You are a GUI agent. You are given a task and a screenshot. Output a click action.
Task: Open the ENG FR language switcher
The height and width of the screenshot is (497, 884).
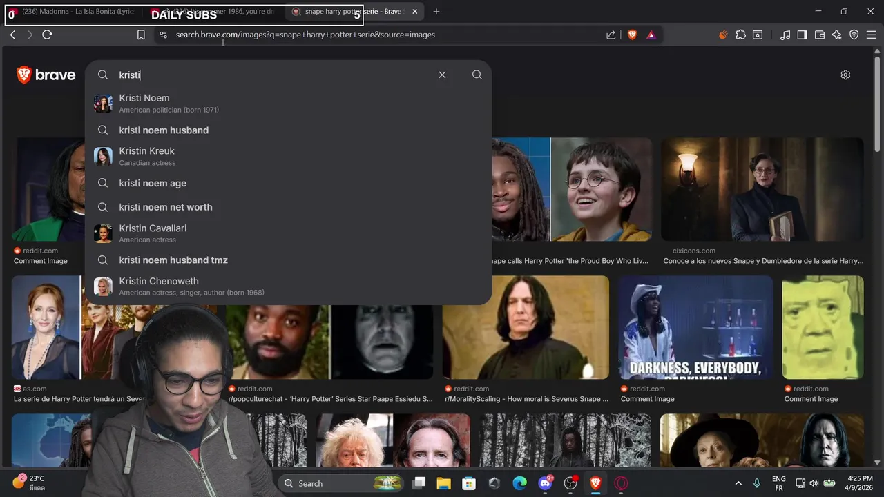pos(778,483)
